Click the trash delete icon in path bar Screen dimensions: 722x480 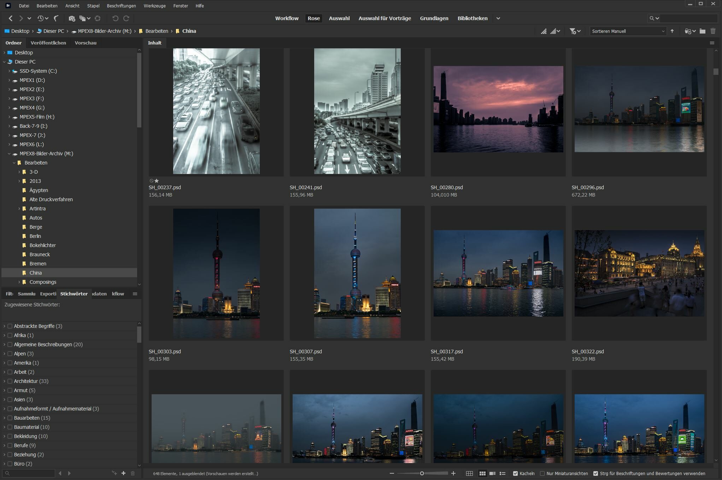(713, 31)
